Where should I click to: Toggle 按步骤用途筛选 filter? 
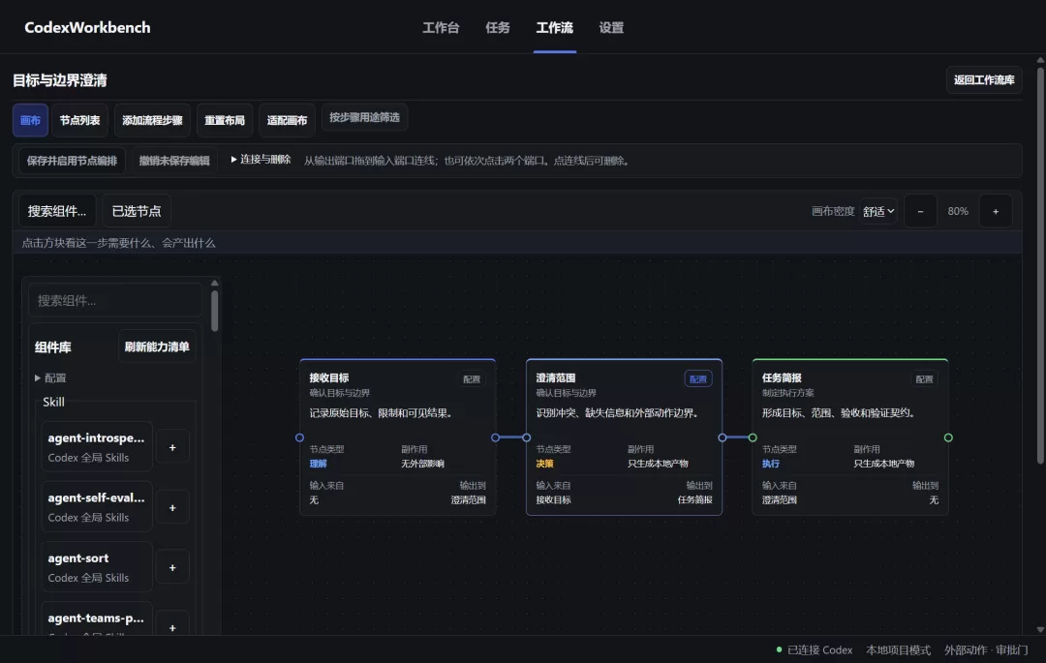click(364, 117)
